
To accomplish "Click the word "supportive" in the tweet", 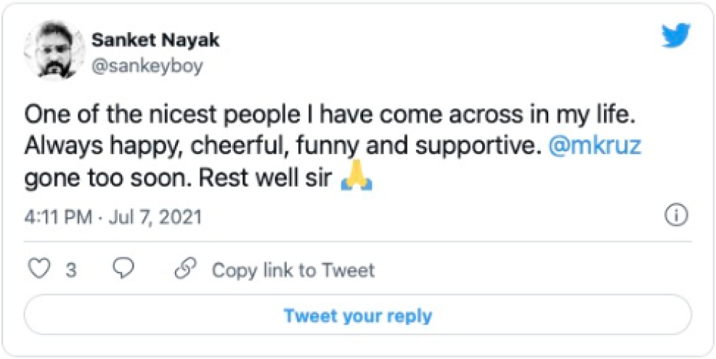I will 480,148.
